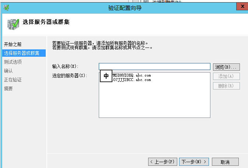Click the 选择服务器或群集 page heading
This screenshot has height=168, width=248.
point(46,22)
